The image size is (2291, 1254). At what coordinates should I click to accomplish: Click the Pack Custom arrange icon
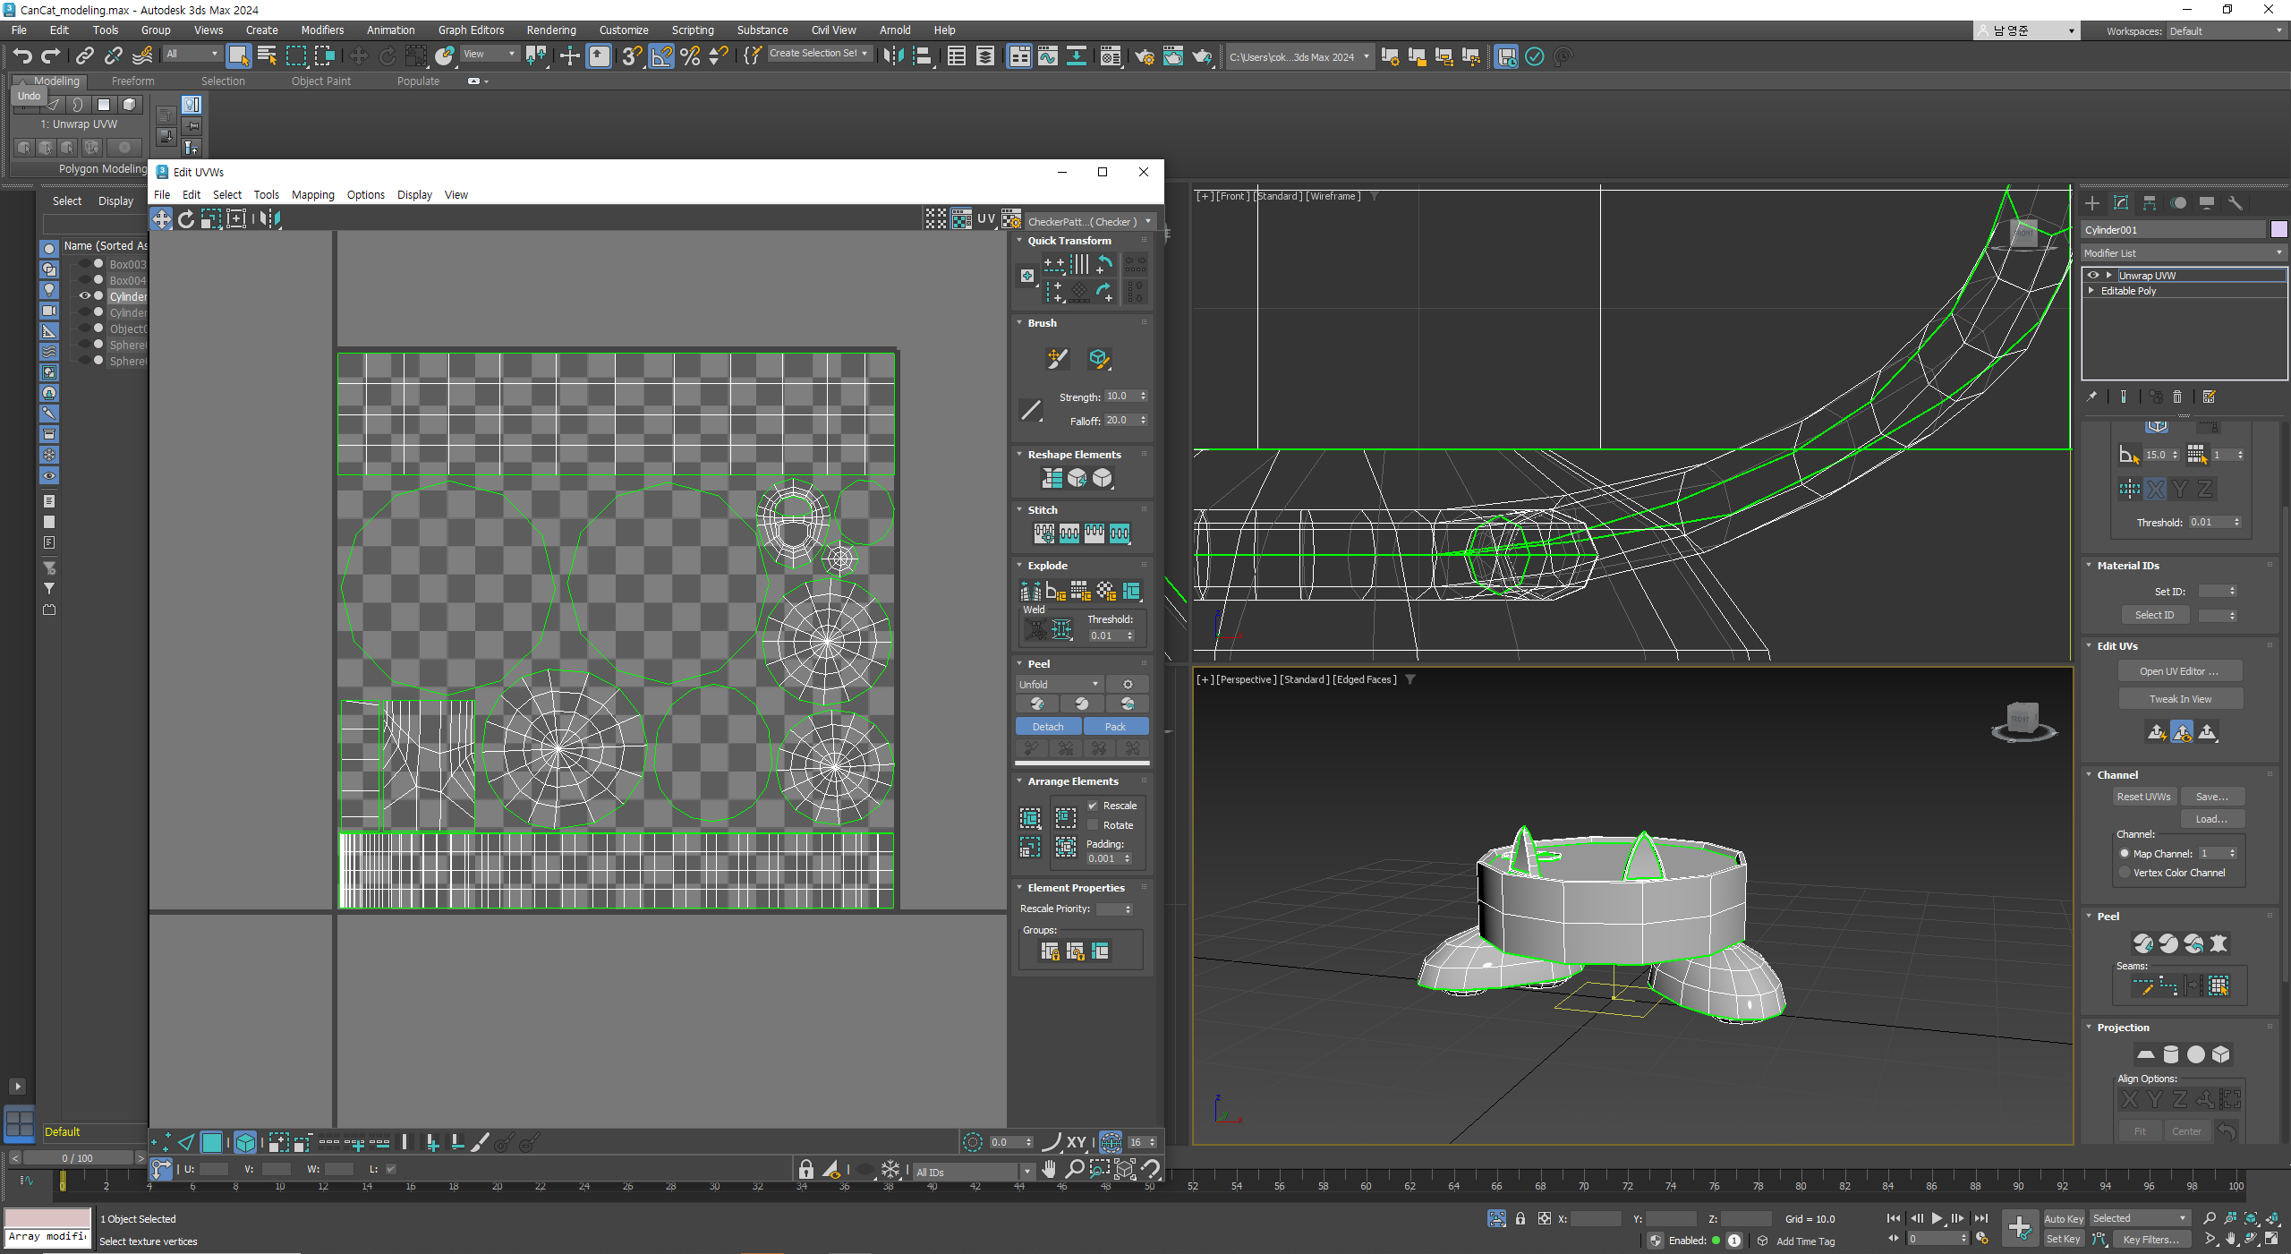(1030, 818)
